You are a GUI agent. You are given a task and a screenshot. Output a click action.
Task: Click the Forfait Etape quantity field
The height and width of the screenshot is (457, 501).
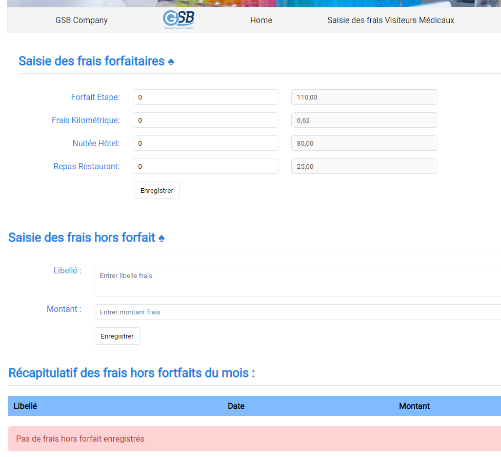coord(205,97)
